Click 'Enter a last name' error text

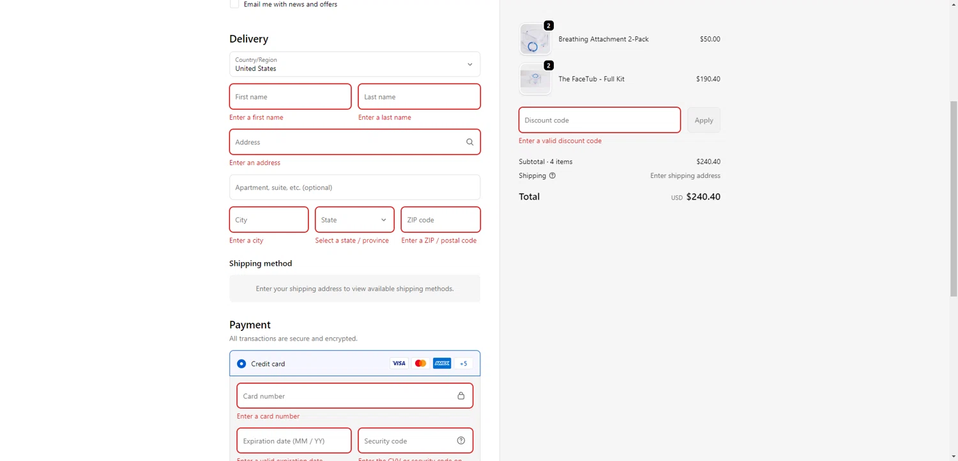click(384, 117)
